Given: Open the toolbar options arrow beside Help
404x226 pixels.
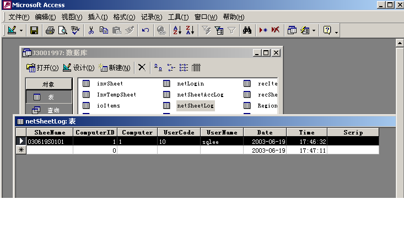Looking at the screenshot, I should coord(336,31).
